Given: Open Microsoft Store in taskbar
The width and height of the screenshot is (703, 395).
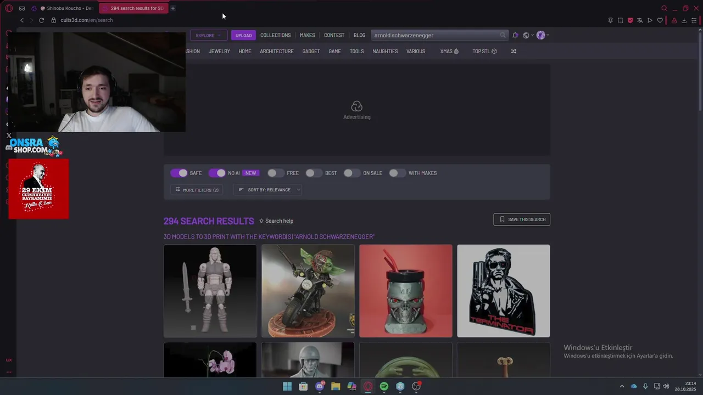Looking at the screenshot, I should coord(303,386).
